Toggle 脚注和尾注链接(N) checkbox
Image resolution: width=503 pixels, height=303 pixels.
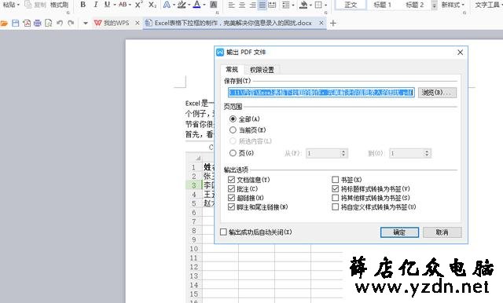pos(231,207)
